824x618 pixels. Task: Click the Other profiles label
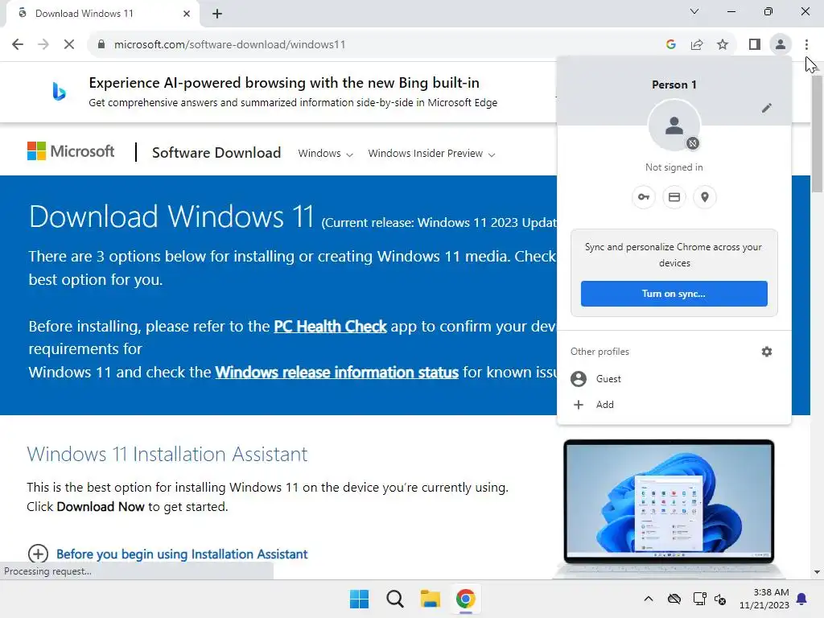point(599,352)
